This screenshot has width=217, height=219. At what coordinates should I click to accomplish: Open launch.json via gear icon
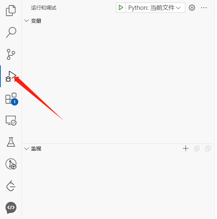[x=192, y=8]
